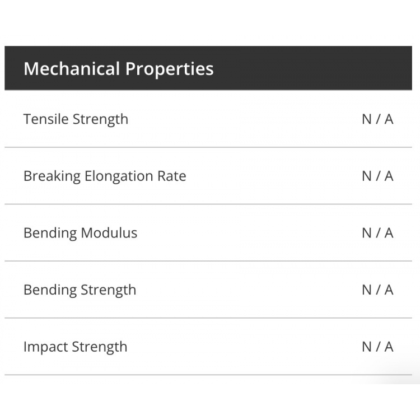The width and height of the screenshot is (420, 420).
Task: Click the Mechanical Properties header title
Action: 118,69
